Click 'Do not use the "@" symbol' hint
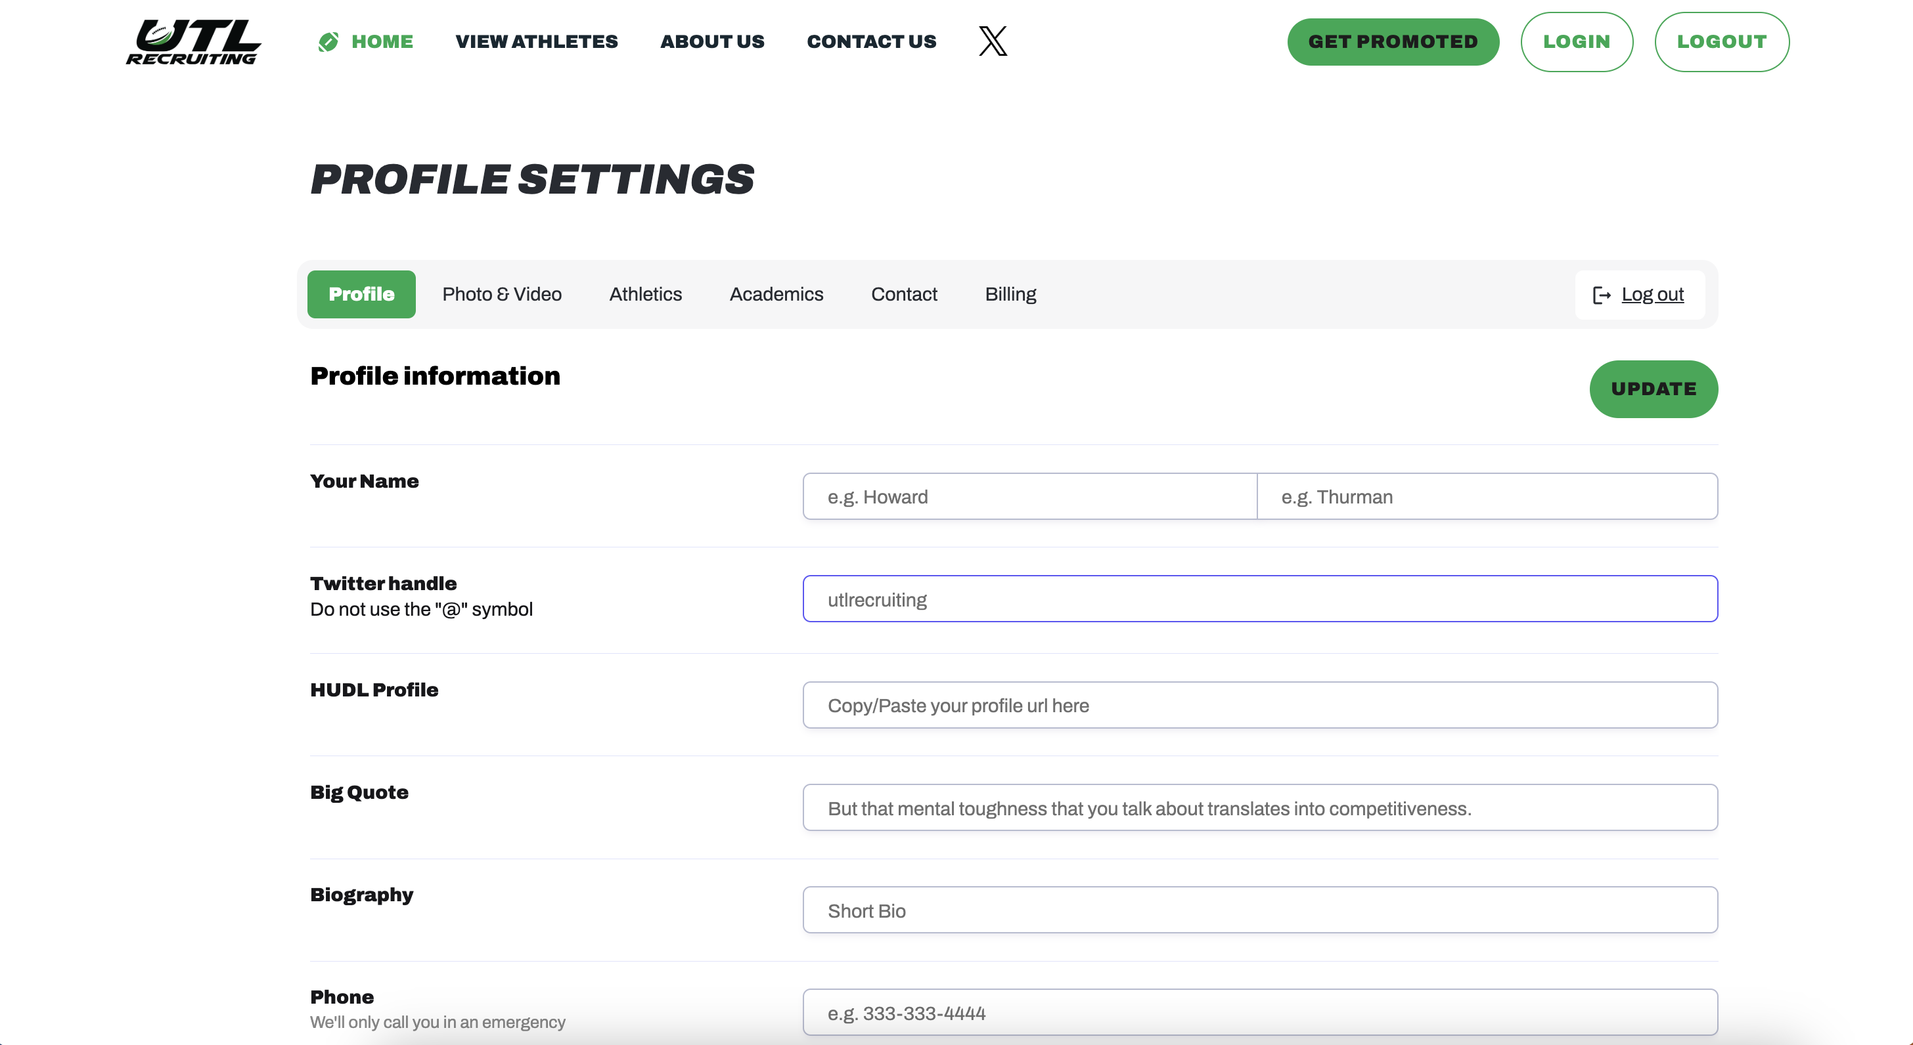Screen dimensions: 1913x1045 point(421,609)
